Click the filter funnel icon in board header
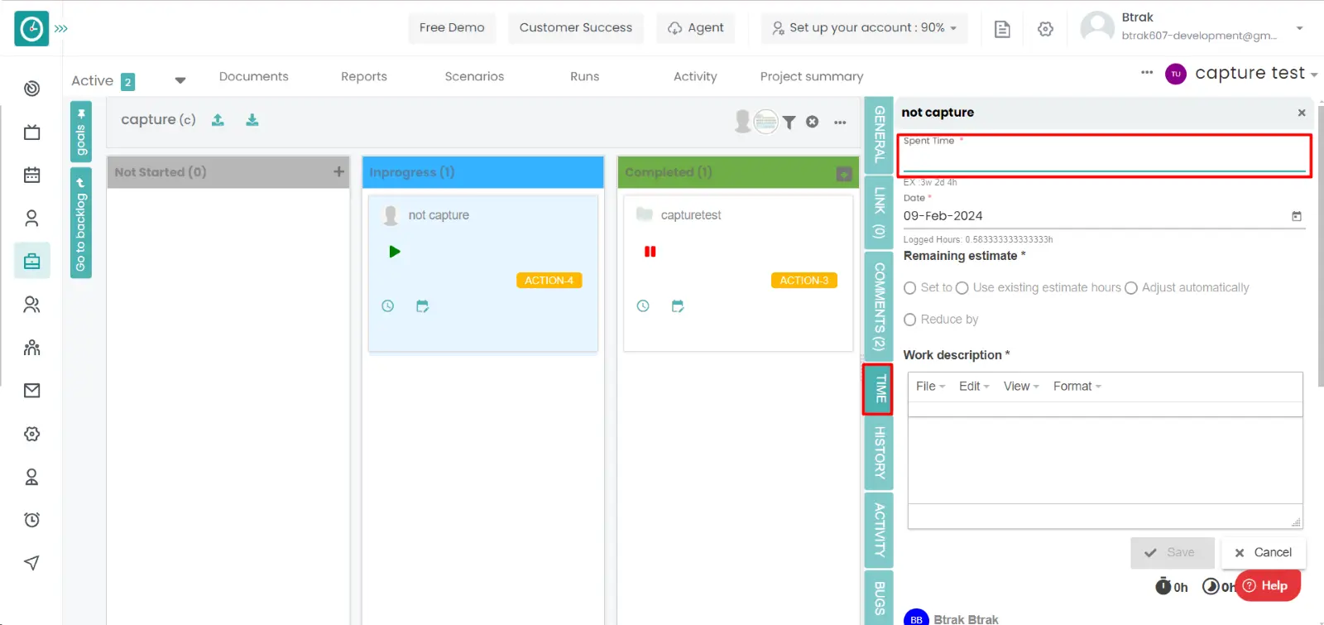 [x=789, y=123]
